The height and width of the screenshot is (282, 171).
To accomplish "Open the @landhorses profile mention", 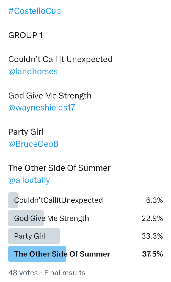I will (x=33, y=71).
